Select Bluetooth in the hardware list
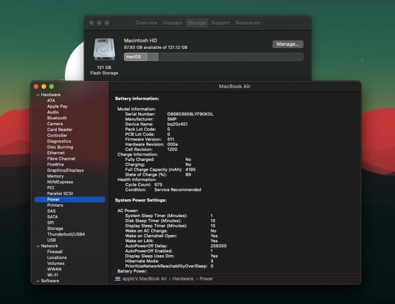The image size is (395, 304). pyautogui.click(x=57, y=118)
